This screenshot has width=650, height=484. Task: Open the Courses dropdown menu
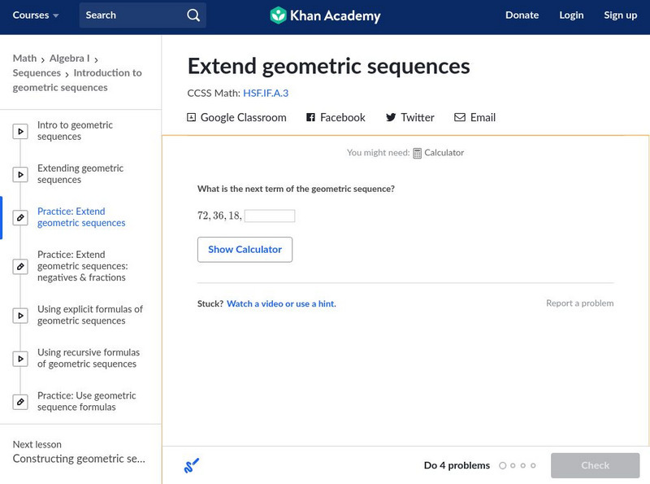pyautogui.click(x=36, y=15)
